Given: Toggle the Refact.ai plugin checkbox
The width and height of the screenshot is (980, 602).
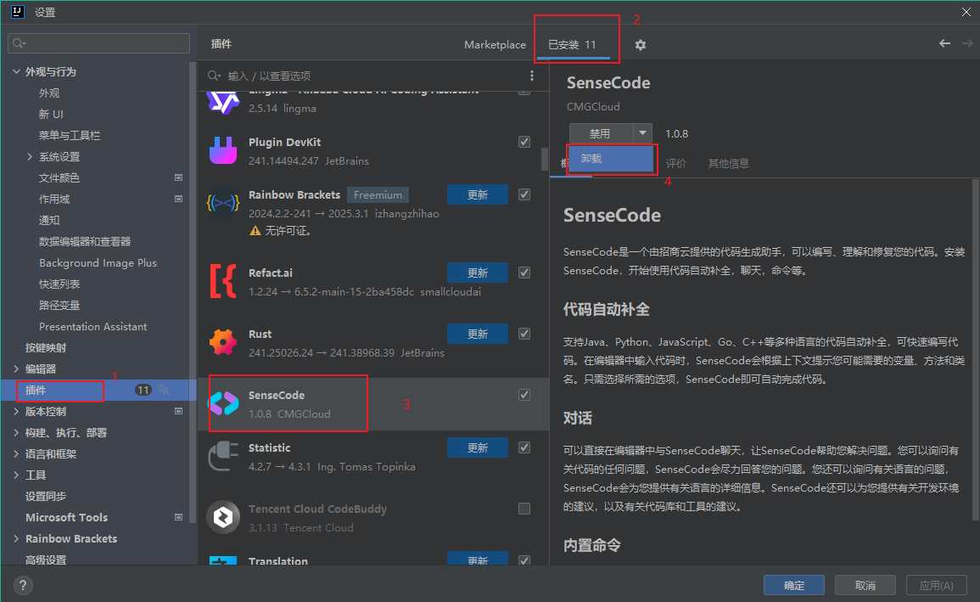Looking at the screenshot, I should (x=524, y=273).
